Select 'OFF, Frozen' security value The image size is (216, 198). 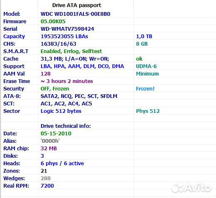point(55,89)
